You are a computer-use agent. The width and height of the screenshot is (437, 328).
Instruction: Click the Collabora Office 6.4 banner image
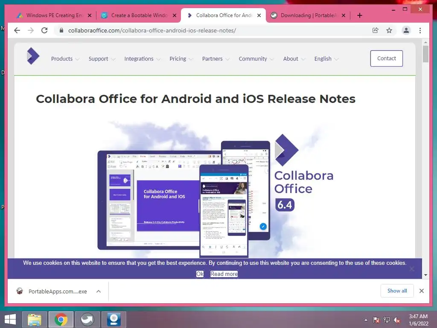[x=215, y=190]
